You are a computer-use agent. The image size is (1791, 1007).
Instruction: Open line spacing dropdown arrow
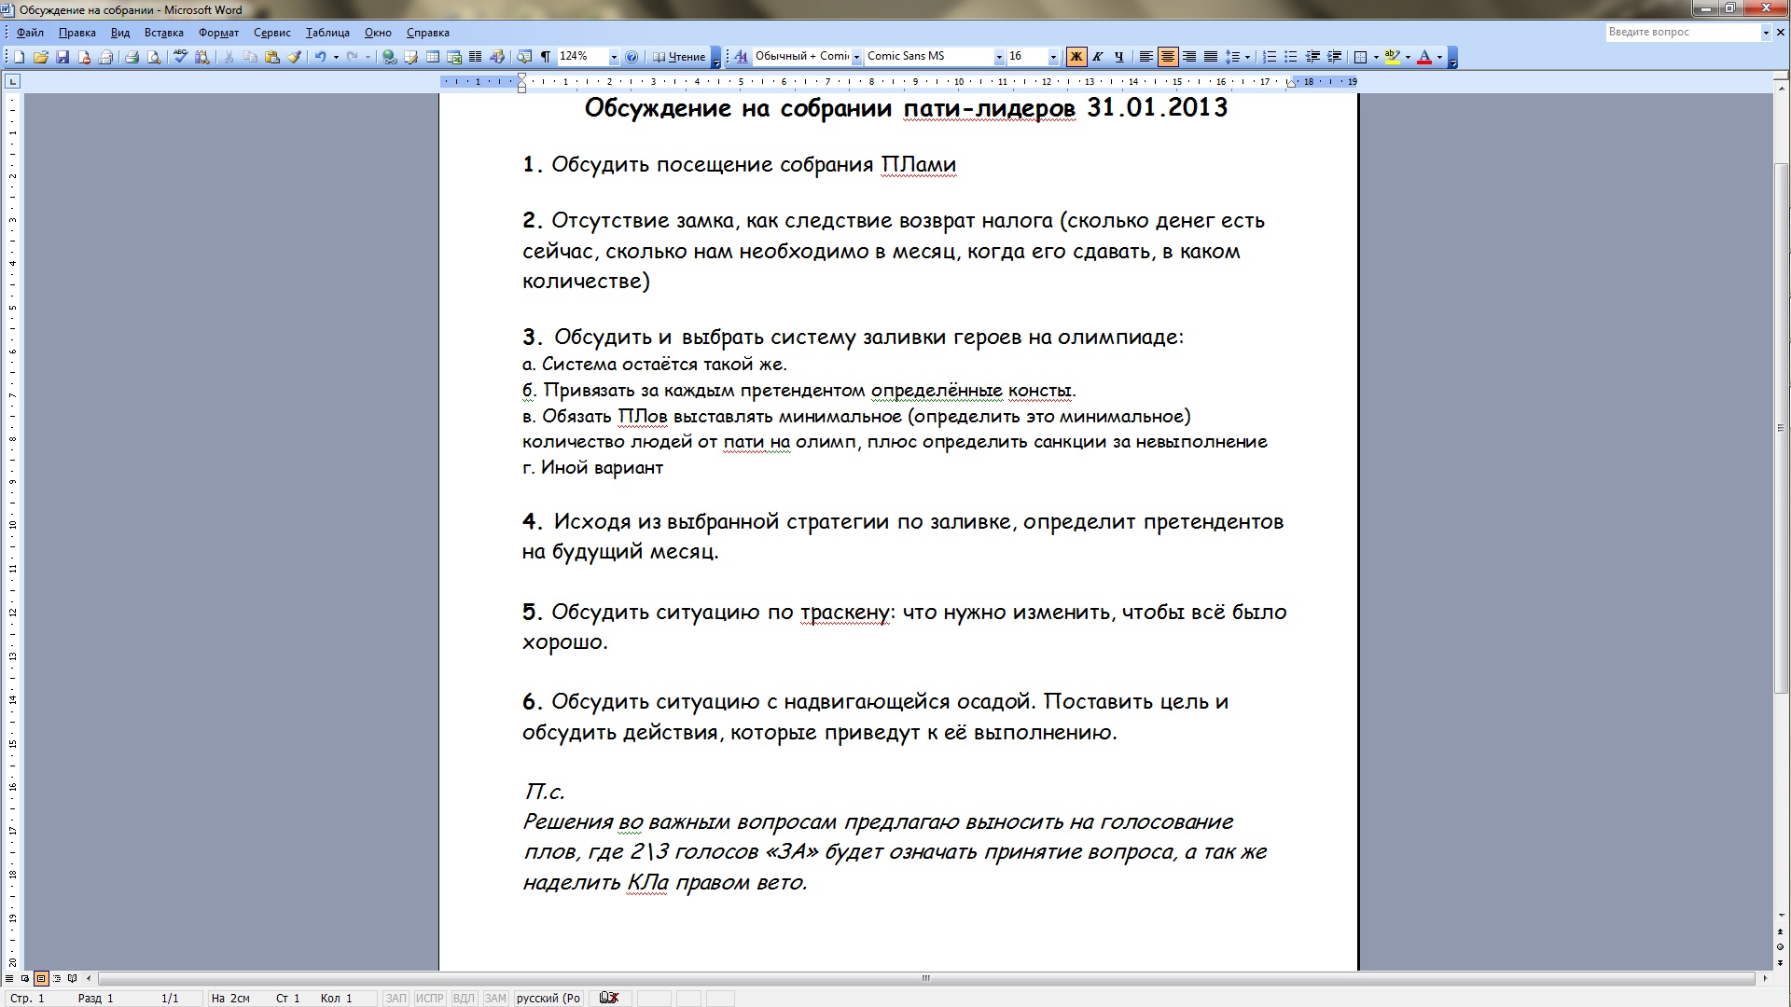(x=1247, y=57)
